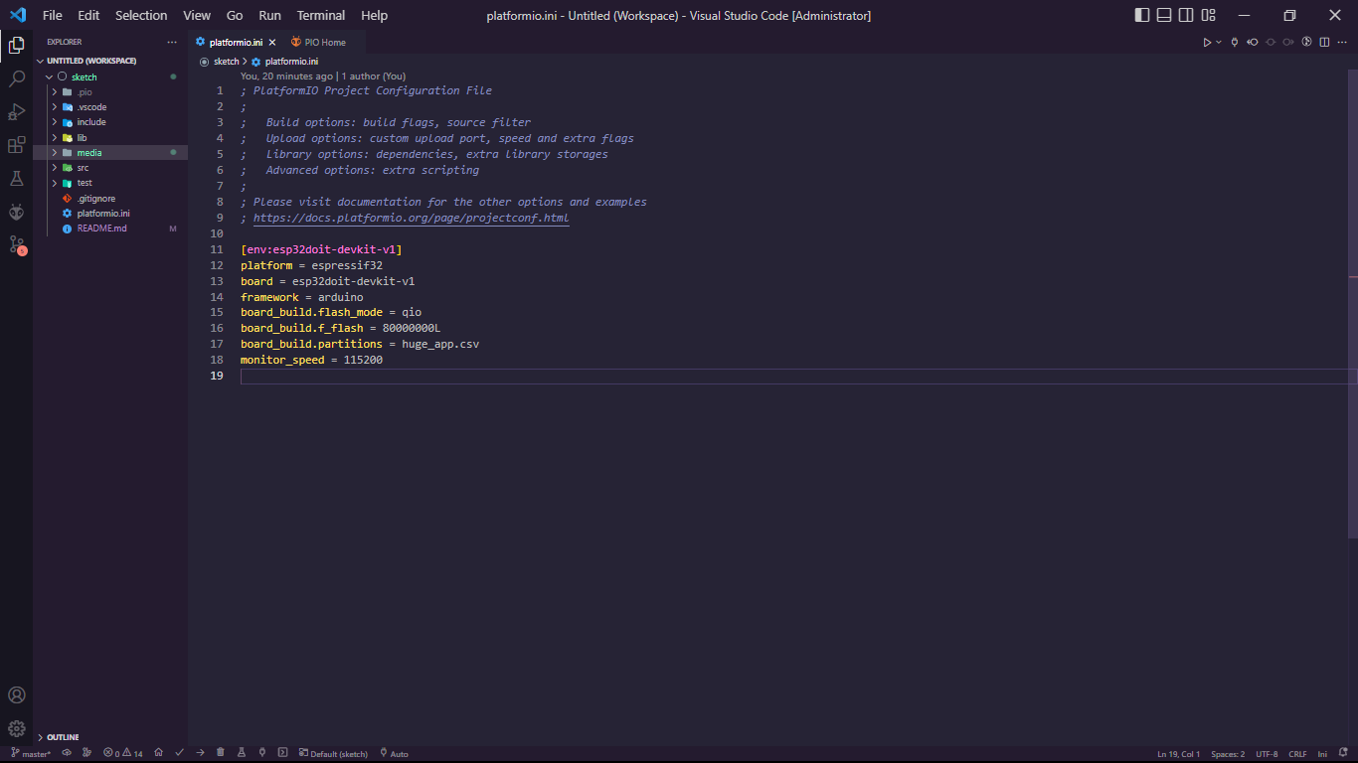Close the platformio.ini tab
The image size is (1358, 763).
click(x=272, y=43)
